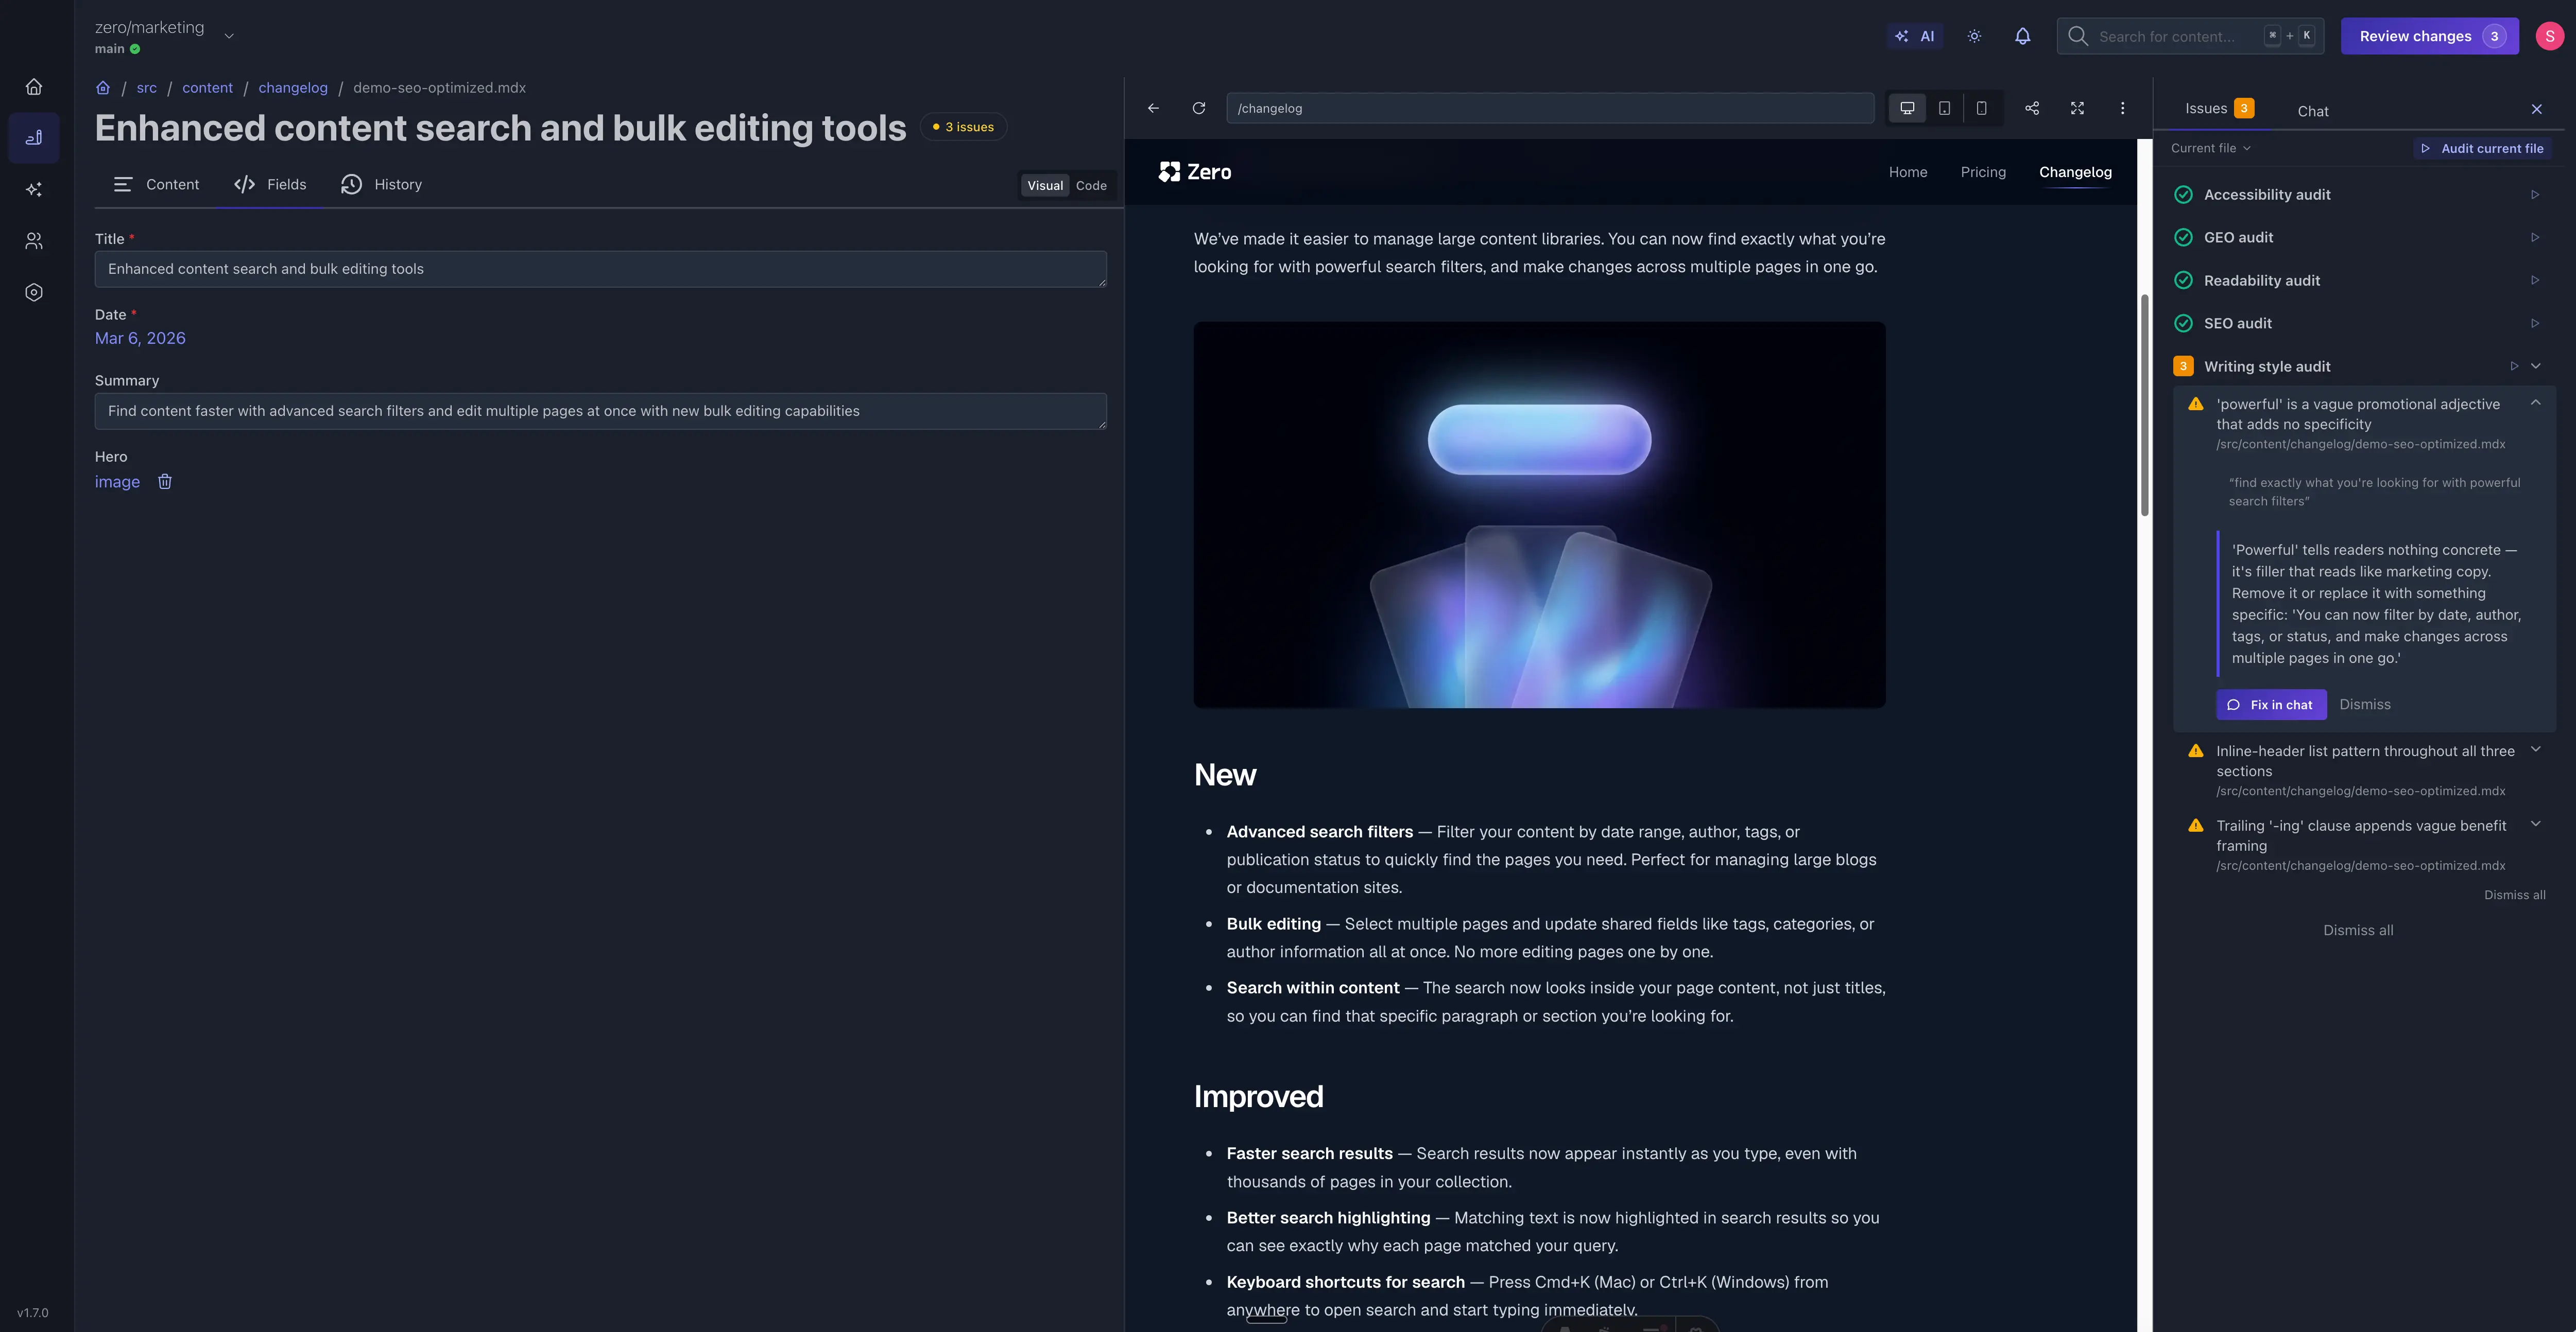
Task: Expand preview to fullscreen
Action: pos(2077,108)
